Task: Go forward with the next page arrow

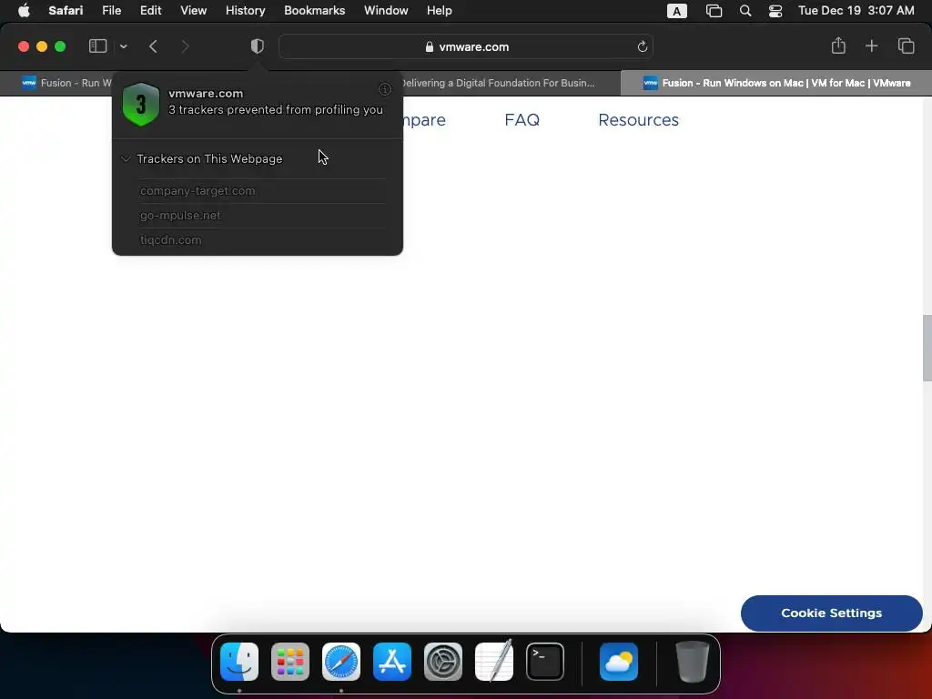Action: coord(185,46)
